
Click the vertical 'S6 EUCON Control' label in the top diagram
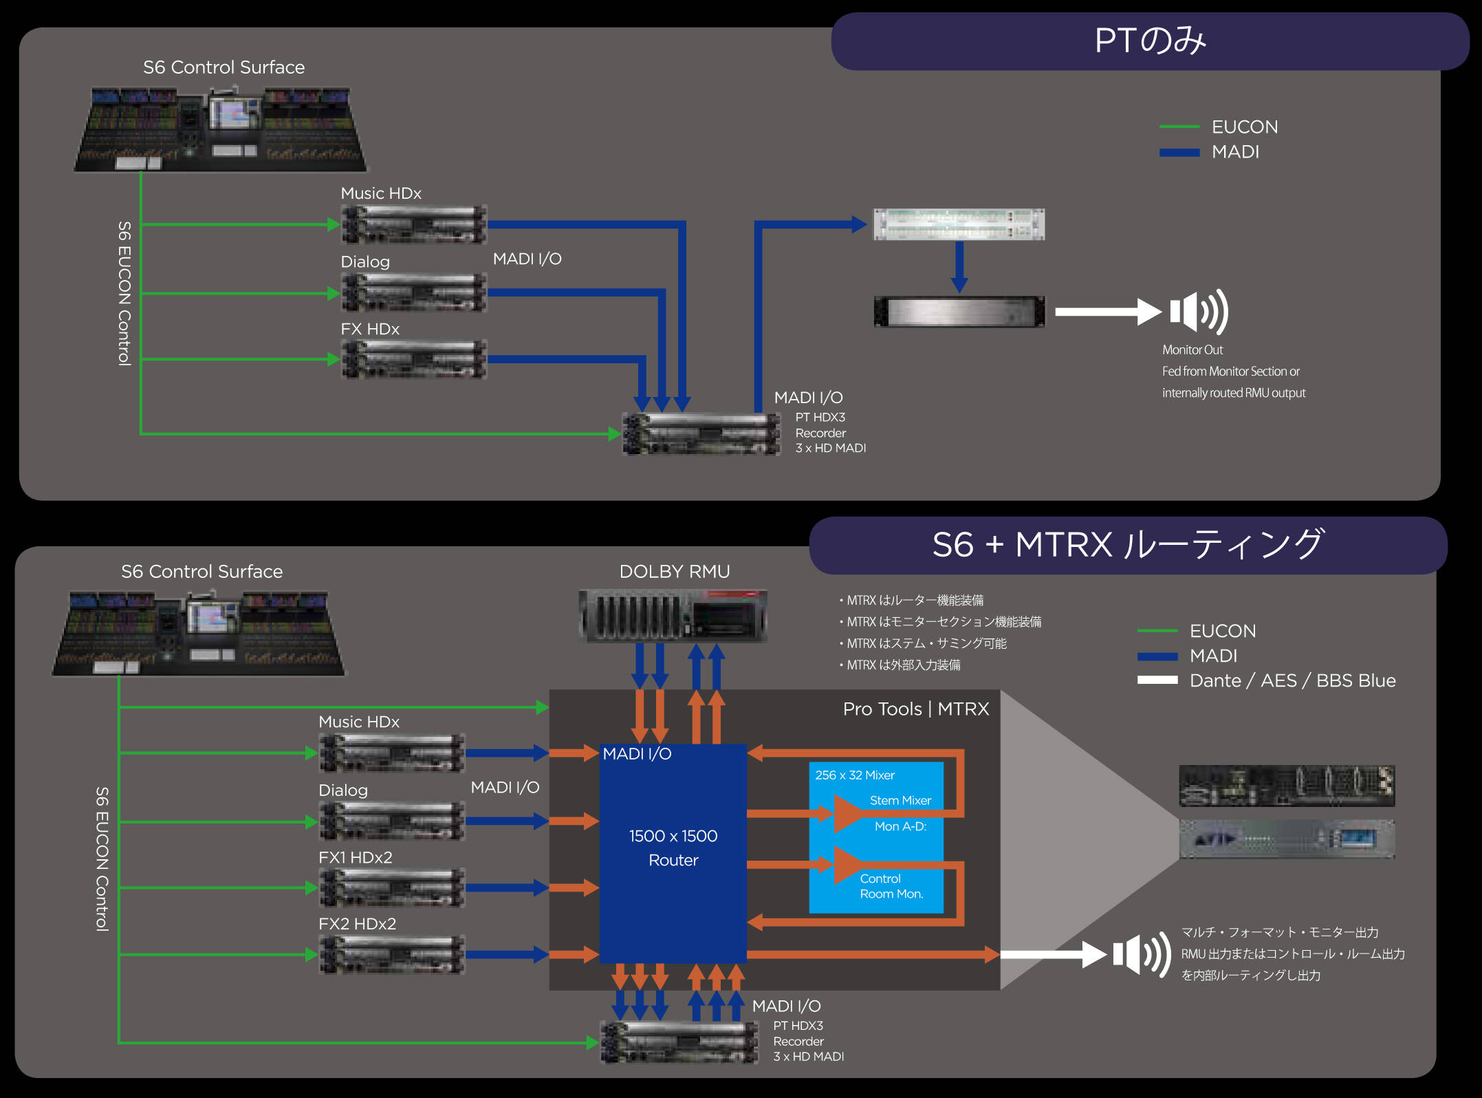click(x=124, y=293)
